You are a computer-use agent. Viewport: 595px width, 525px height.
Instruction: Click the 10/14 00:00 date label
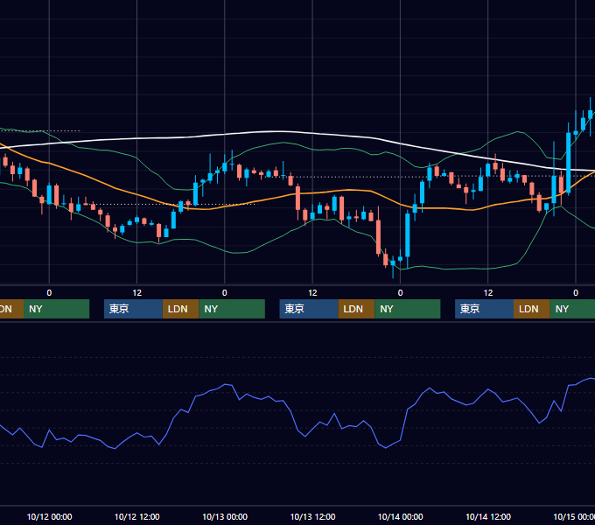(401, 516)
